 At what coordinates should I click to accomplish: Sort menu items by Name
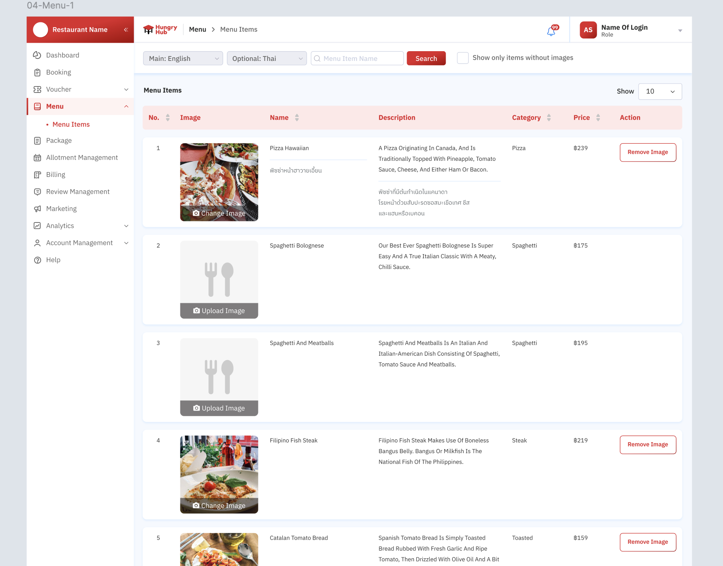[297, 118]
